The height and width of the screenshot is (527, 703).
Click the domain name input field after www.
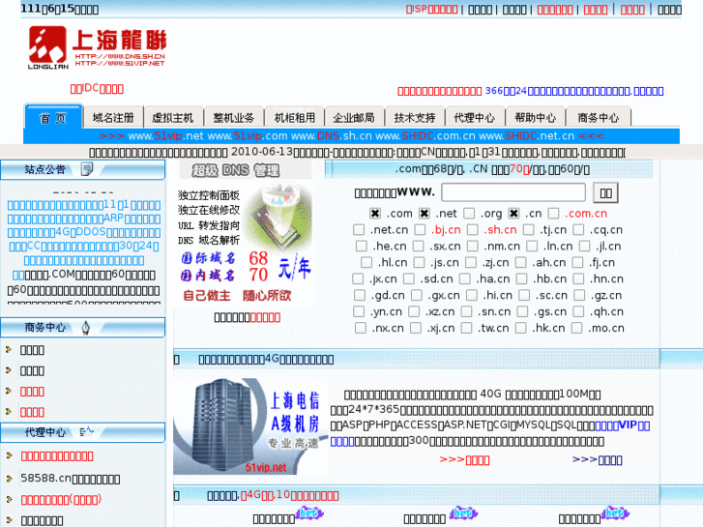click(x=513, y=192)
